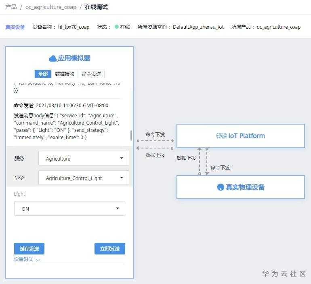Viewport: 311px width, 284px height.
Task: Click the 真实设备 label
Action: [x=15, y=27]
